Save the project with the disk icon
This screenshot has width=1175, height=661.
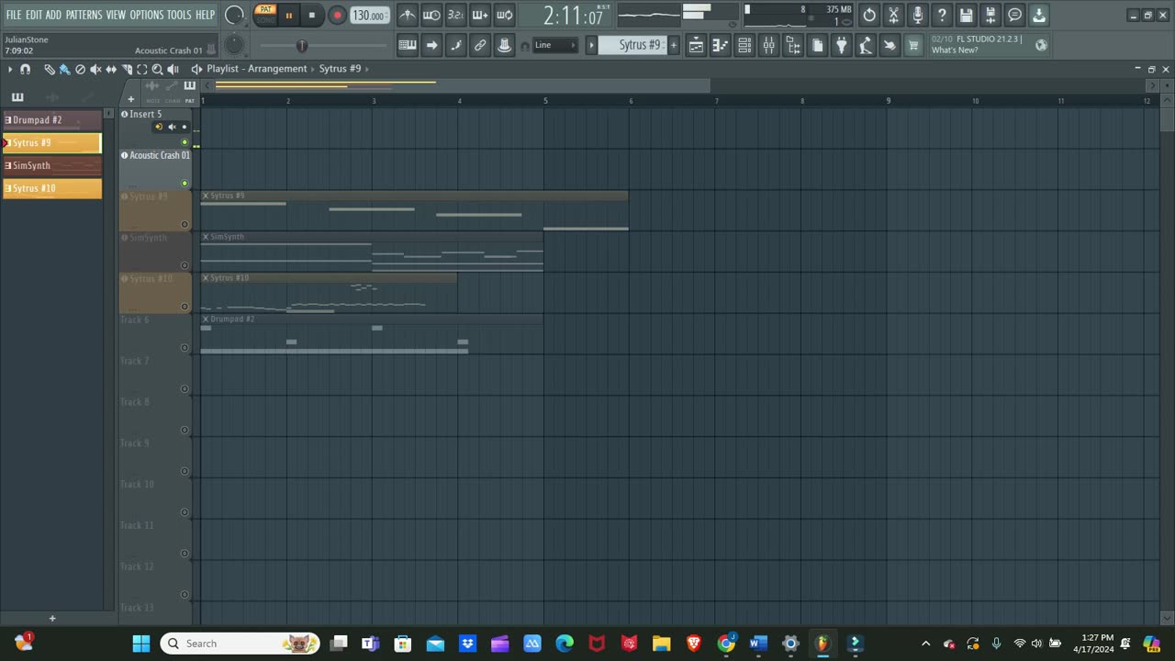[966, 15]
